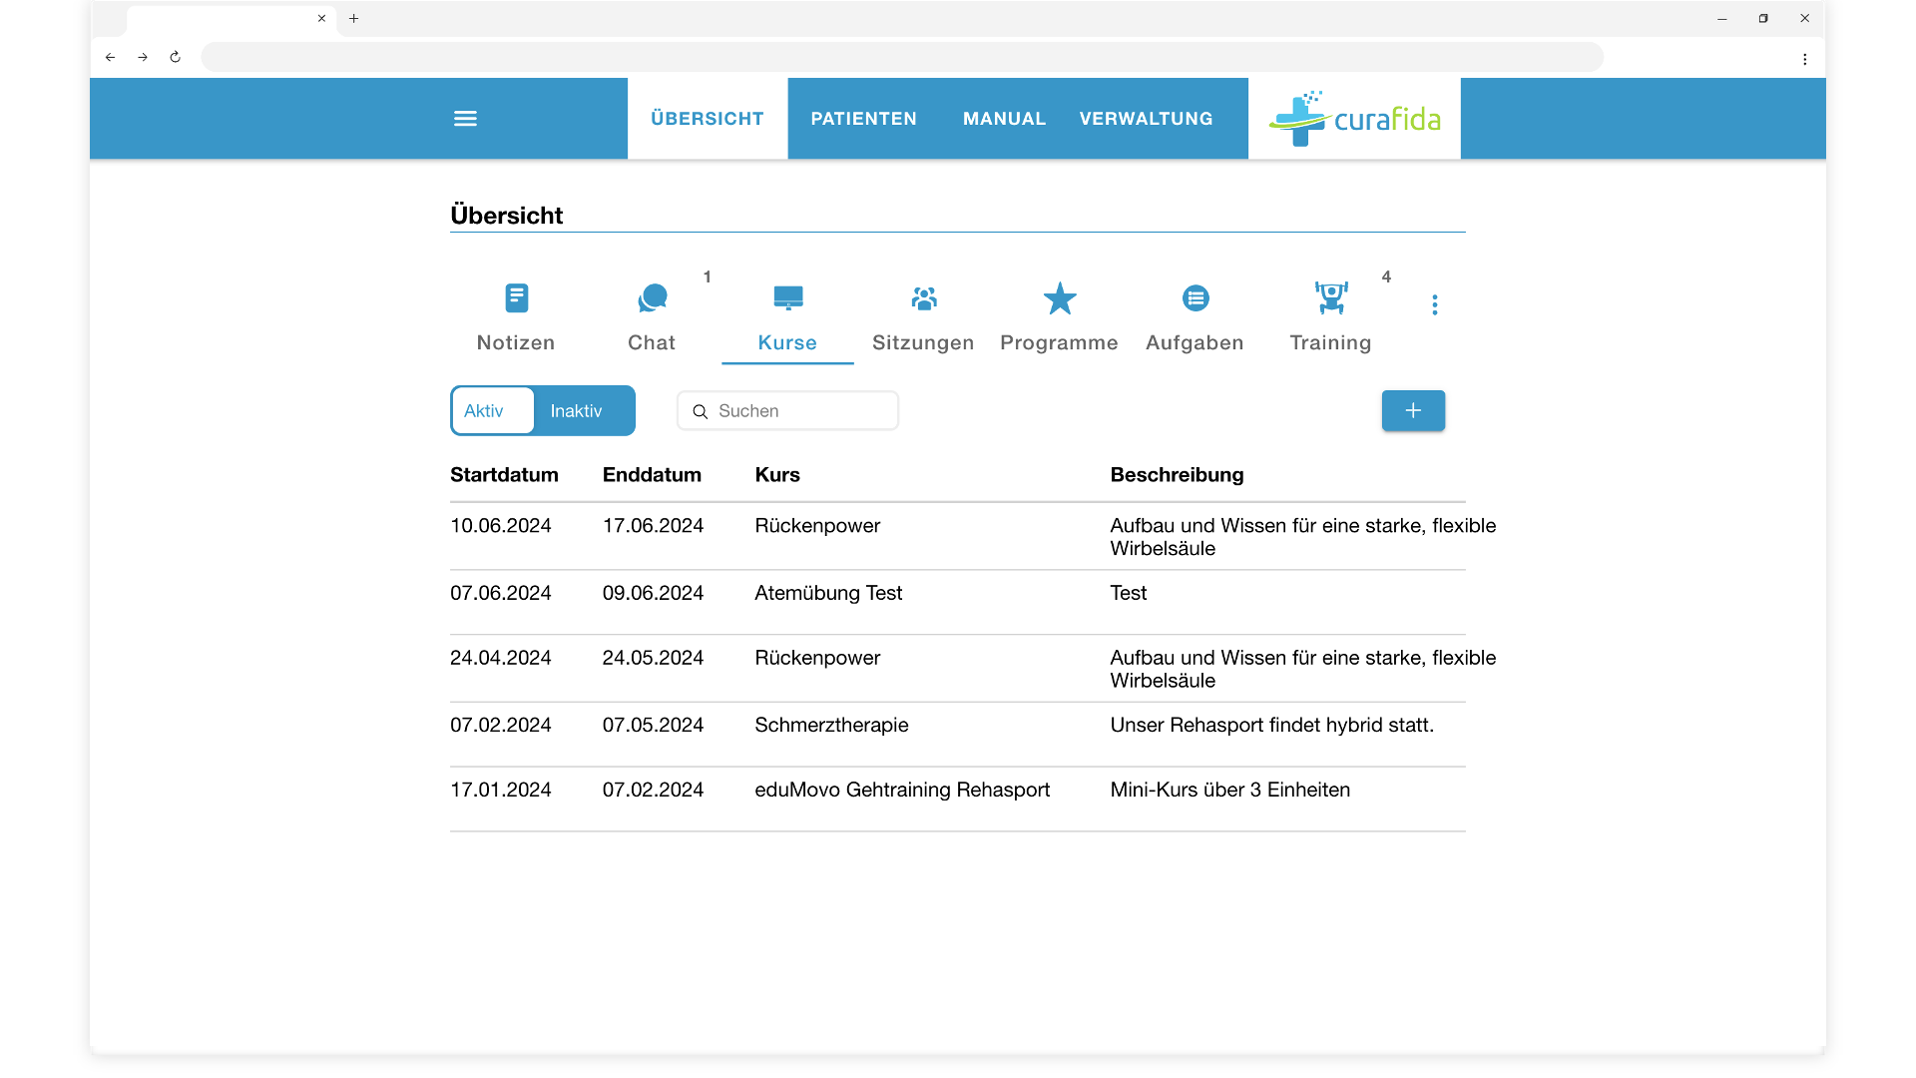Click the curafida logo

click(x=1354, y=119)
